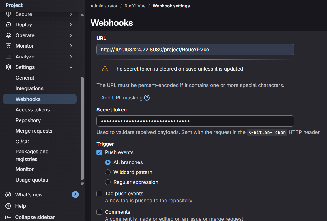Viewport: 327px width, 221px height.
Task: Click the Help question mark icon
Action: click(x=8, y=206)
